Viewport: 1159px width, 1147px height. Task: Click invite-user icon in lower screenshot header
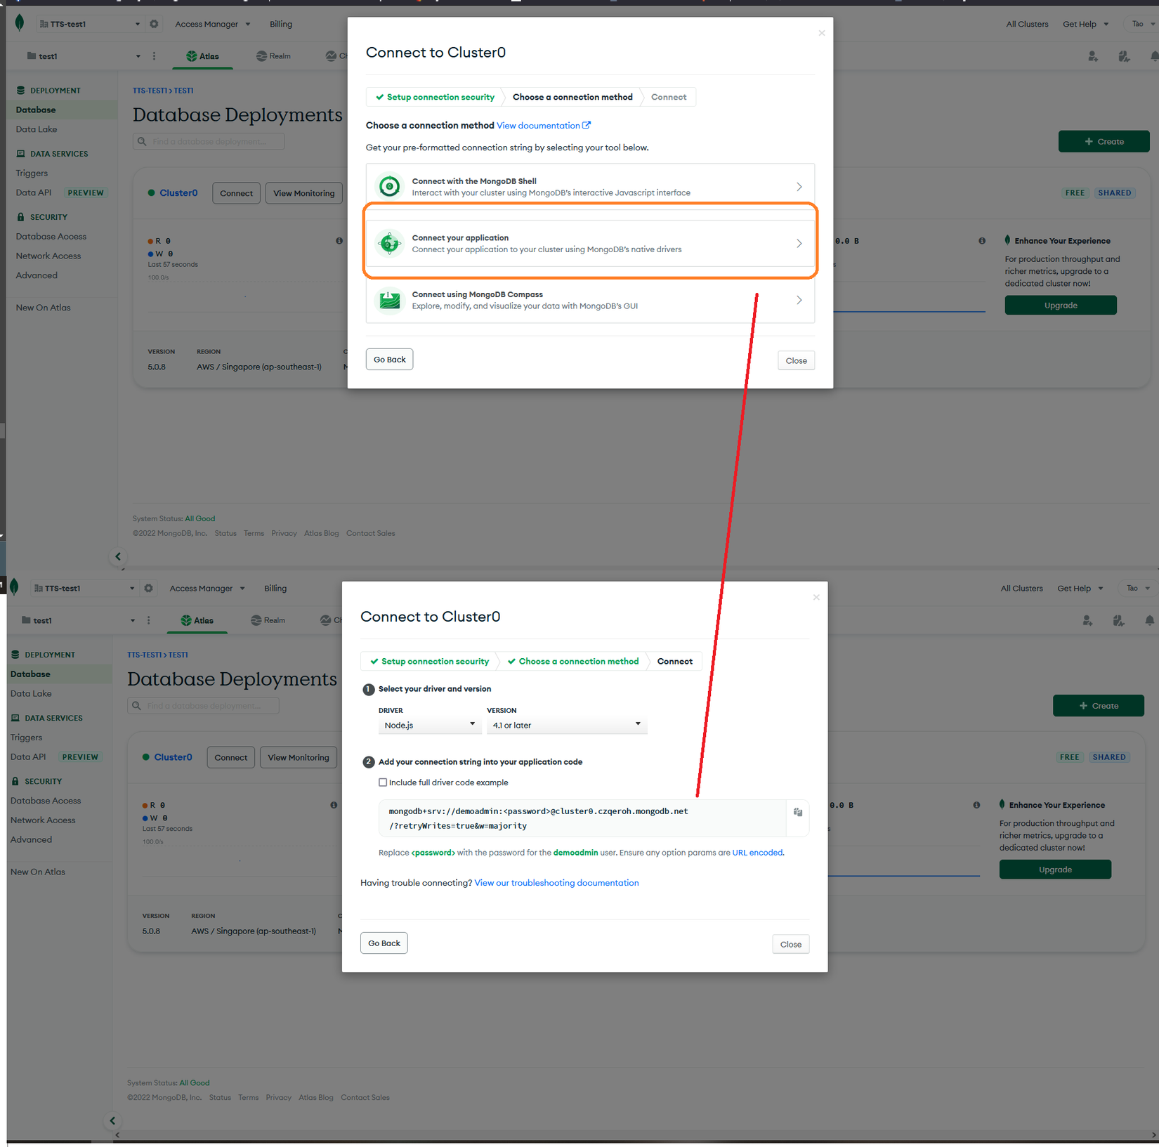tap(1087, 620)
